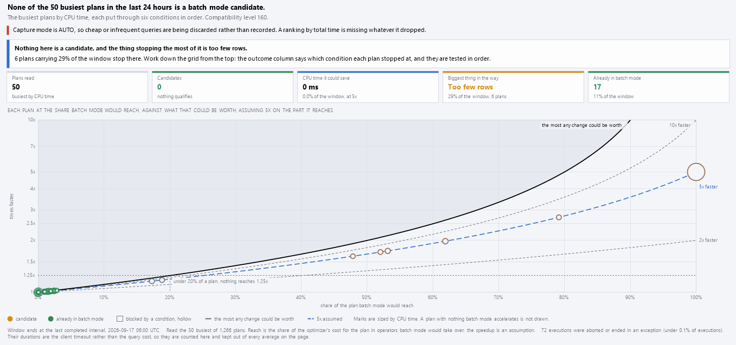Select the 7x tick on the y-axis
Screen dimensions: 736x345
point(32,146)
